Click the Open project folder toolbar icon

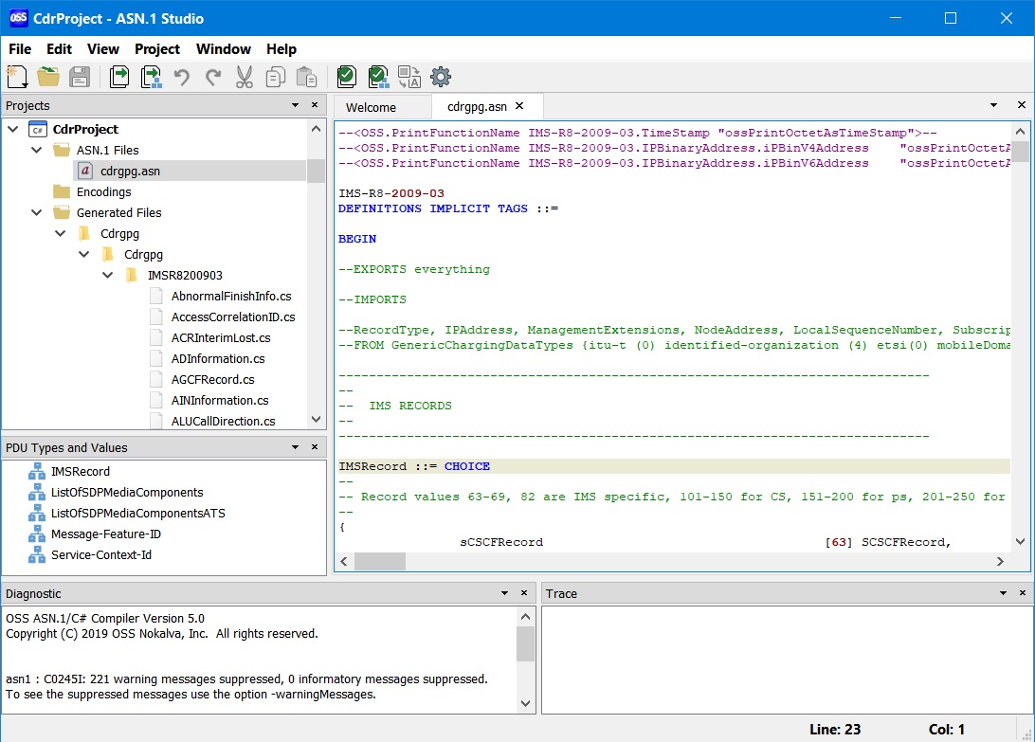pyautogui.click(x=48, y=77)
